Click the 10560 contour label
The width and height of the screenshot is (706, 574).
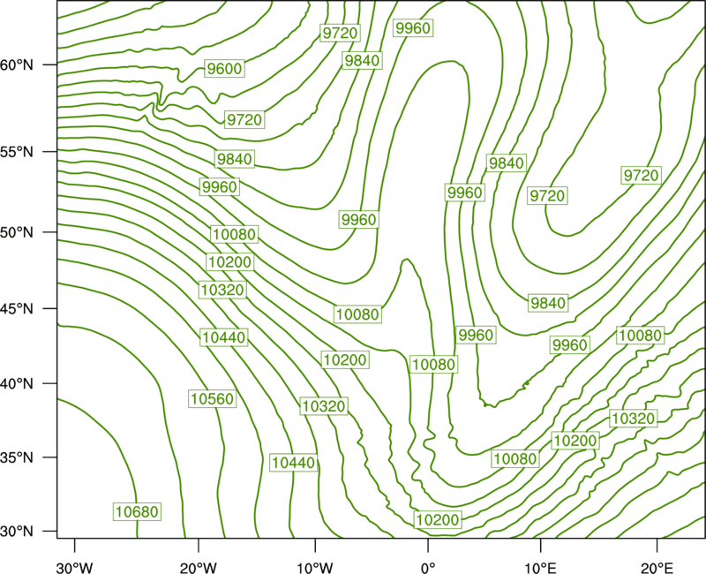click(212, 399)
